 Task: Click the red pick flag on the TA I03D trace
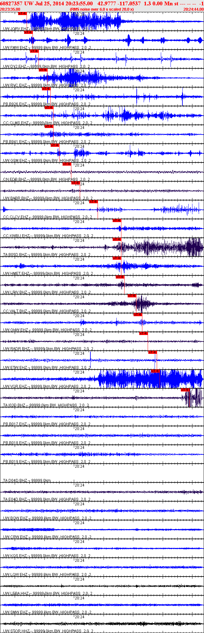186,390
